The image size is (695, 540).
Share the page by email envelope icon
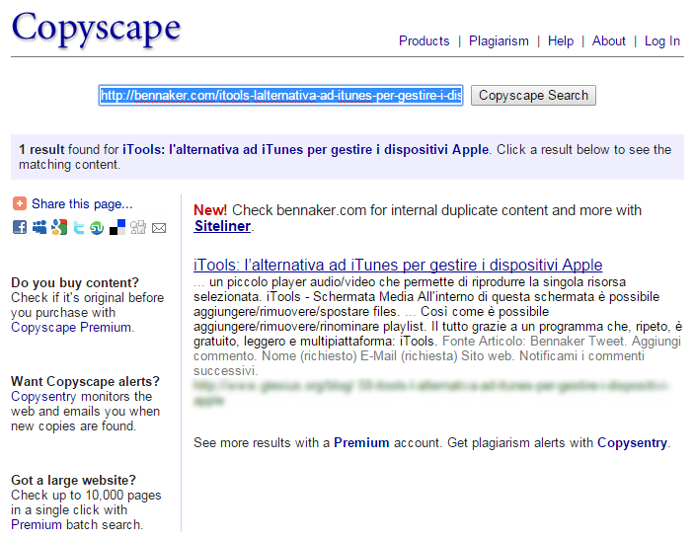[159, 228]
